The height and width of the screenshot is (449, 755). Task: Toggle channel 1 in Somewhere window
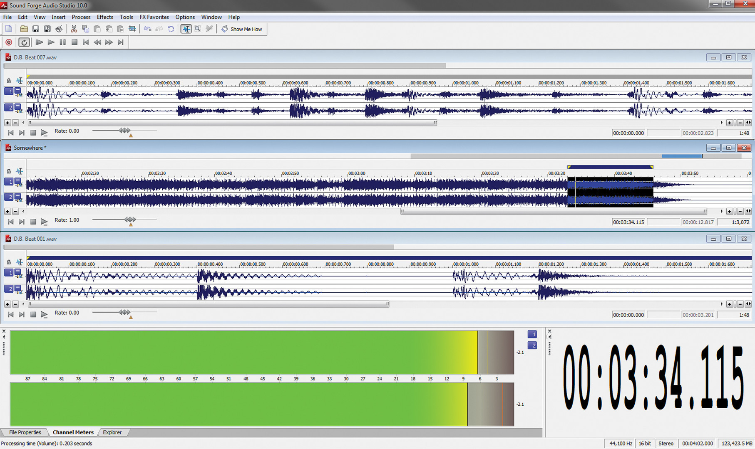(9, 182)
